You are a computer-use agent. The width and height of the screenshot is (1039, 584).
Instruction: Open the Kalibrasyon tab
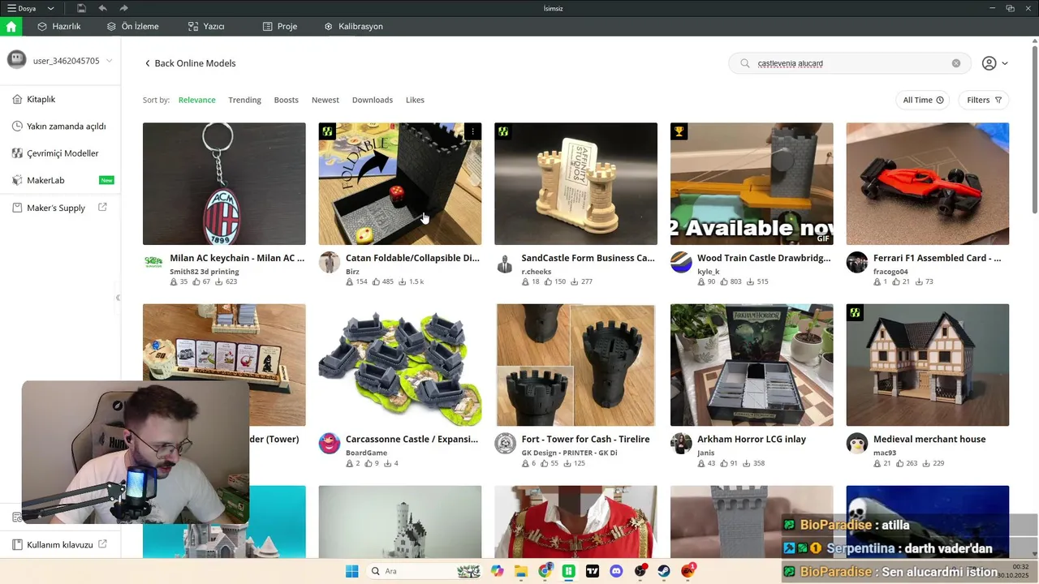pos(353,26)
